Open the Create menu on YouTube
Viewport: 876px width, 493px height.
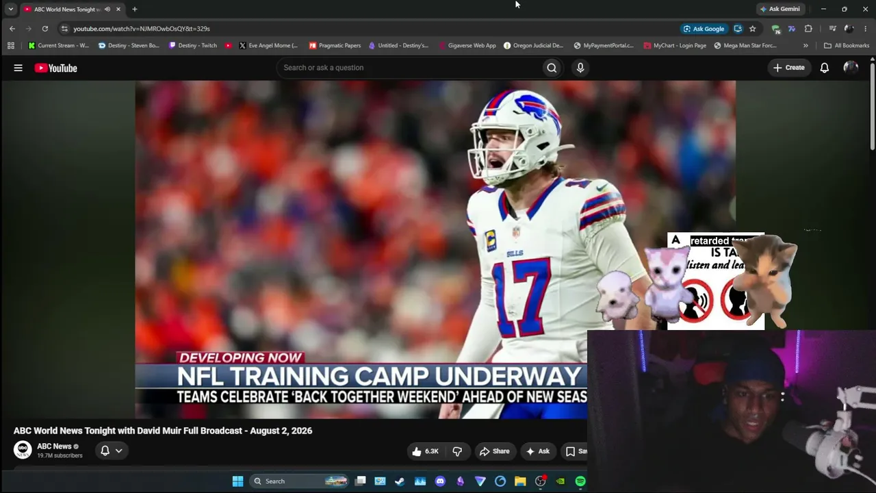tap(788, 68)
